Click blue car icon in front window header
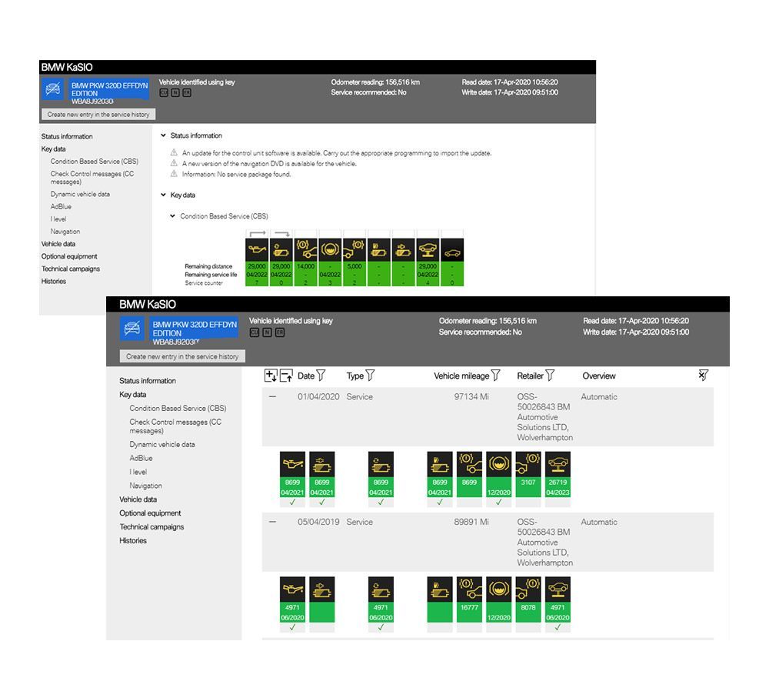769x688 pixels. tap(131, 328)
